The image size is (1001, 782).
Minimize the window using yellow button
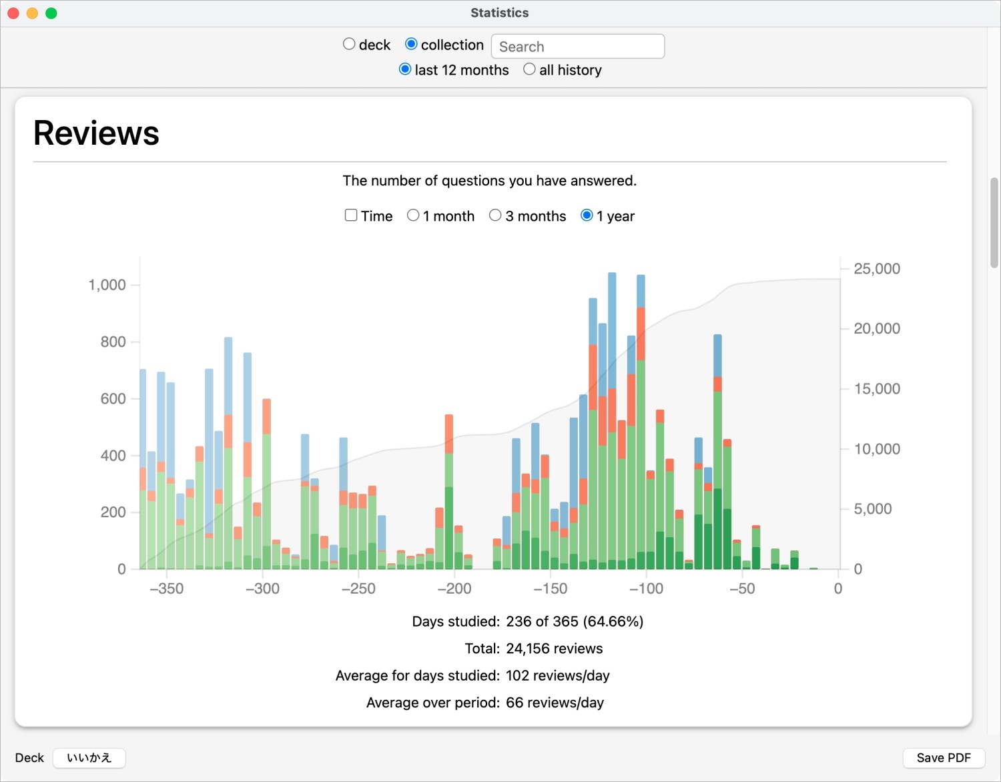pyautogui.click(x=32, y=13)
